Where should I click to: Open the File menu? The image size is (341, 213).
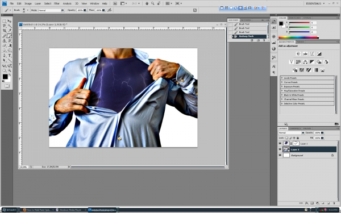coord(11,3)
